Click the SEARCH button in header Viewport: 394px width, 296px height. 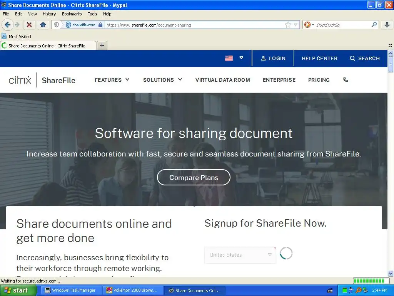(x=365, y=59)
